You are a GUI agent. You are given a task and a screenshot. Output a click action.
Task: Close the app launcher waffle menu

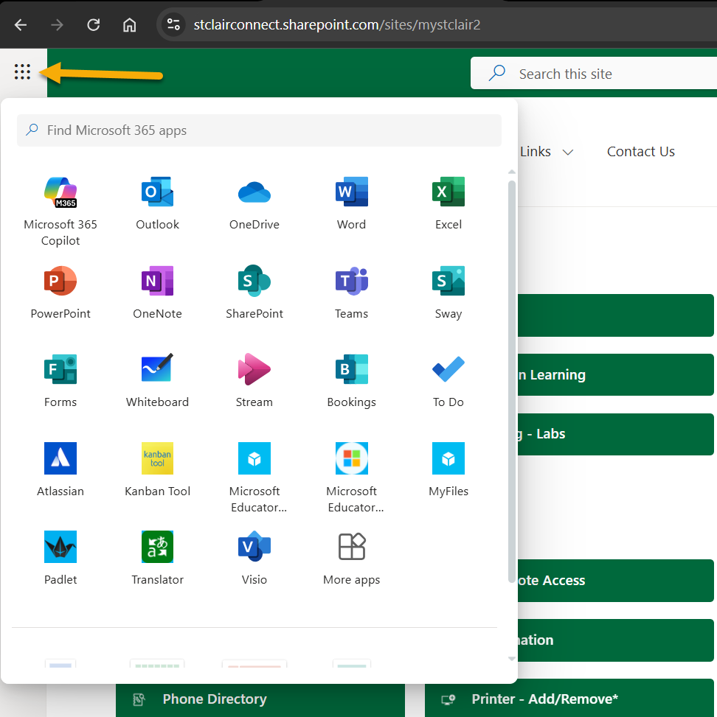coord(22,72)
